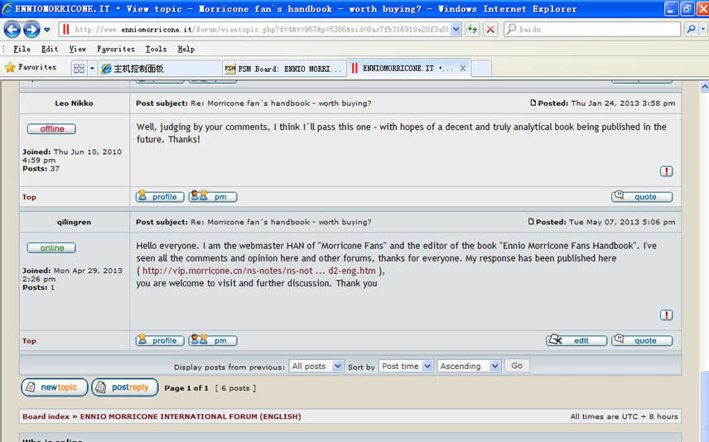This screenshot has width=709, height=442.
Task: Click the post icon beside qilingren's Posted date
Action: (531, 222)
